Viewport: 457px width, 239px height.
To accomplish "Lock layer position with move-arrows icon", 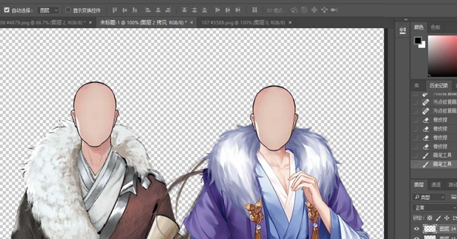I will 447,218.
